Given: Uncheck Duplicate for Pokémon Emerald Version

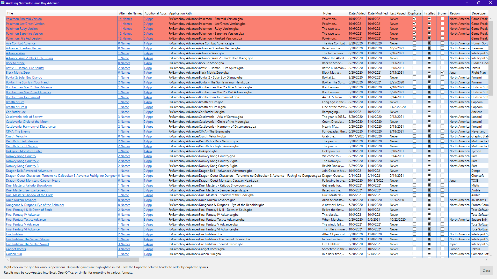Looking at the screenshot, I should (x=414, y=19).
